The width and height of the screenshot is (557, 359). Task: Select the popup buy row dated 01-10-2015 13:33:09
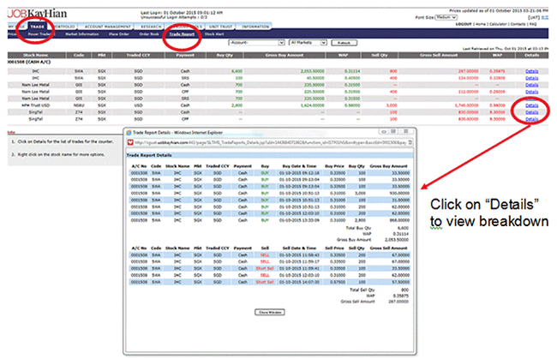pos(270,220)
